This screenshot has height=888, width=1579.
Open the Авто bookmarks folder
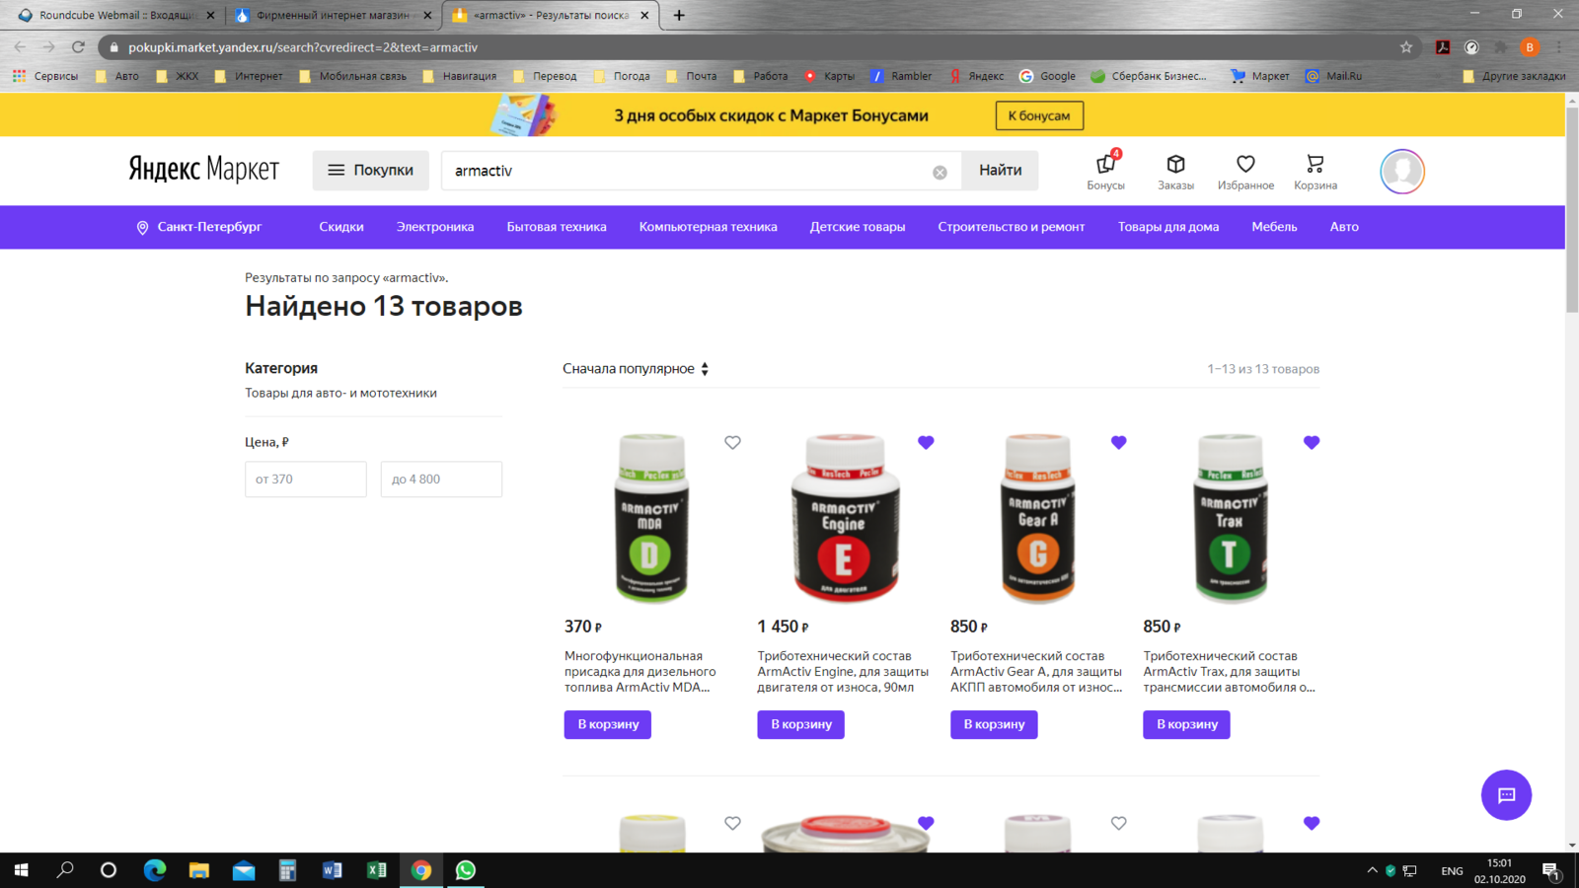(x=117, y=76)
